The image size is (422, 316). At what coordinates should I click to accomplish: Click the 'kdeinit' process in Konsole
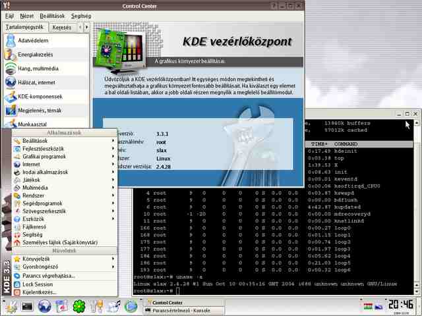coord(346,151)
